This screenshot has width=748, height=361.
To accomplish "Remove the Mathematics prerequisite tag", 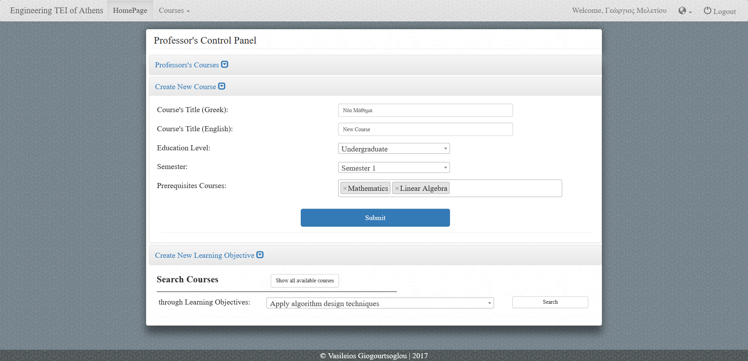I will (x=345, y=188).
